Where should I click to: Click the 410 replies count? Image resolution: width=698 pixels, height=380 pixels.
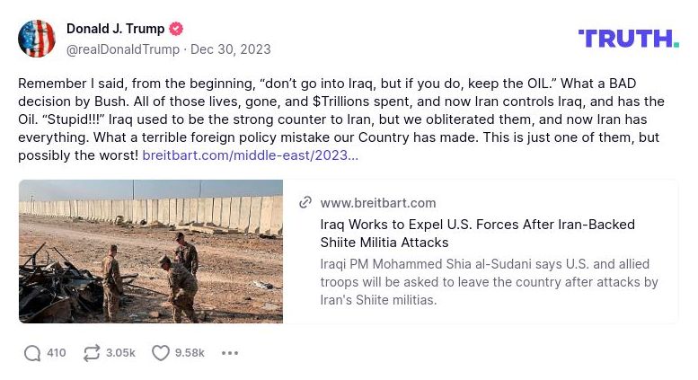point(57,353)
